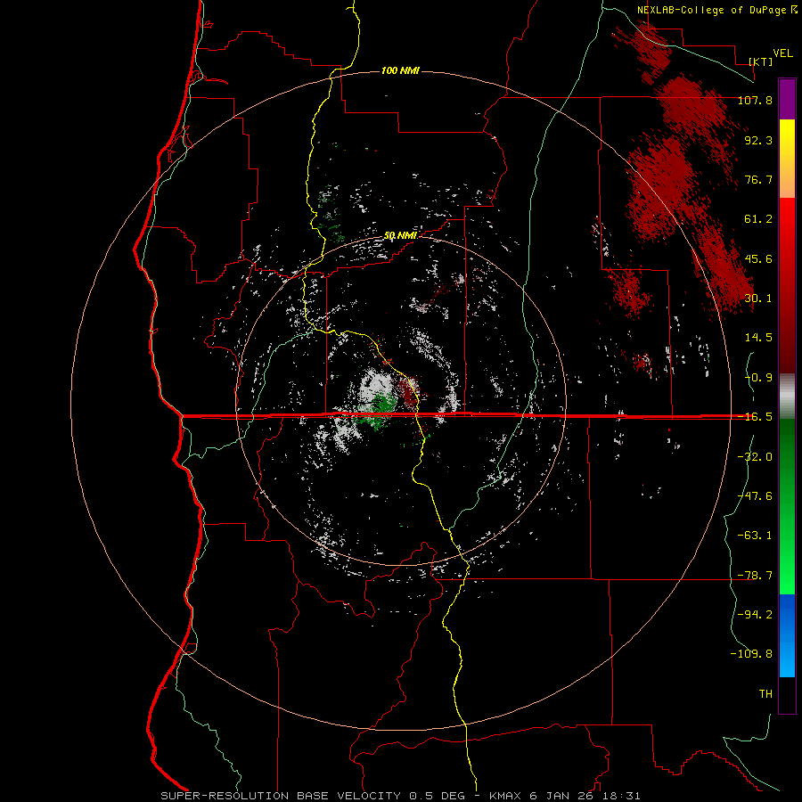Image resolution: width=802 pixels, height=802 pixels.
Task: Pick the yellow segment of the velocity color bar
Action: tap(787, 146)
